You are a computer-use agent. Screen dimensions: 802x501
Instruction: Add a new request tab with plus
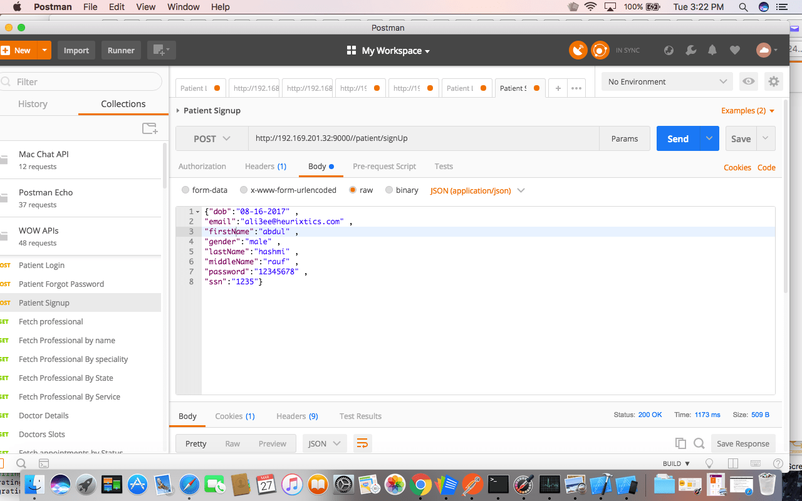(x=558, y=88)
